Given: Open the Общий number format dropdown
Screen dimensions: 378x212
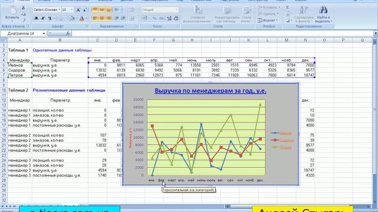Looking at the screenshot, I should [x=177, y=10].
